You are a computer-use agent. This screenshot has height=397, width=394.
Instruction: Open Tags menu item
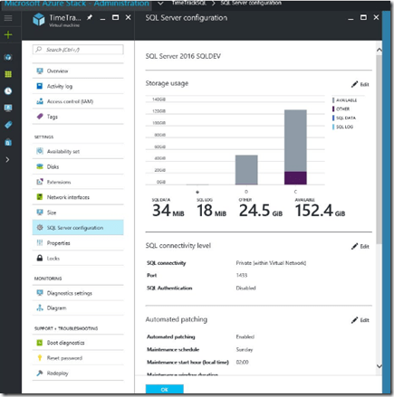tap(78, 117)
